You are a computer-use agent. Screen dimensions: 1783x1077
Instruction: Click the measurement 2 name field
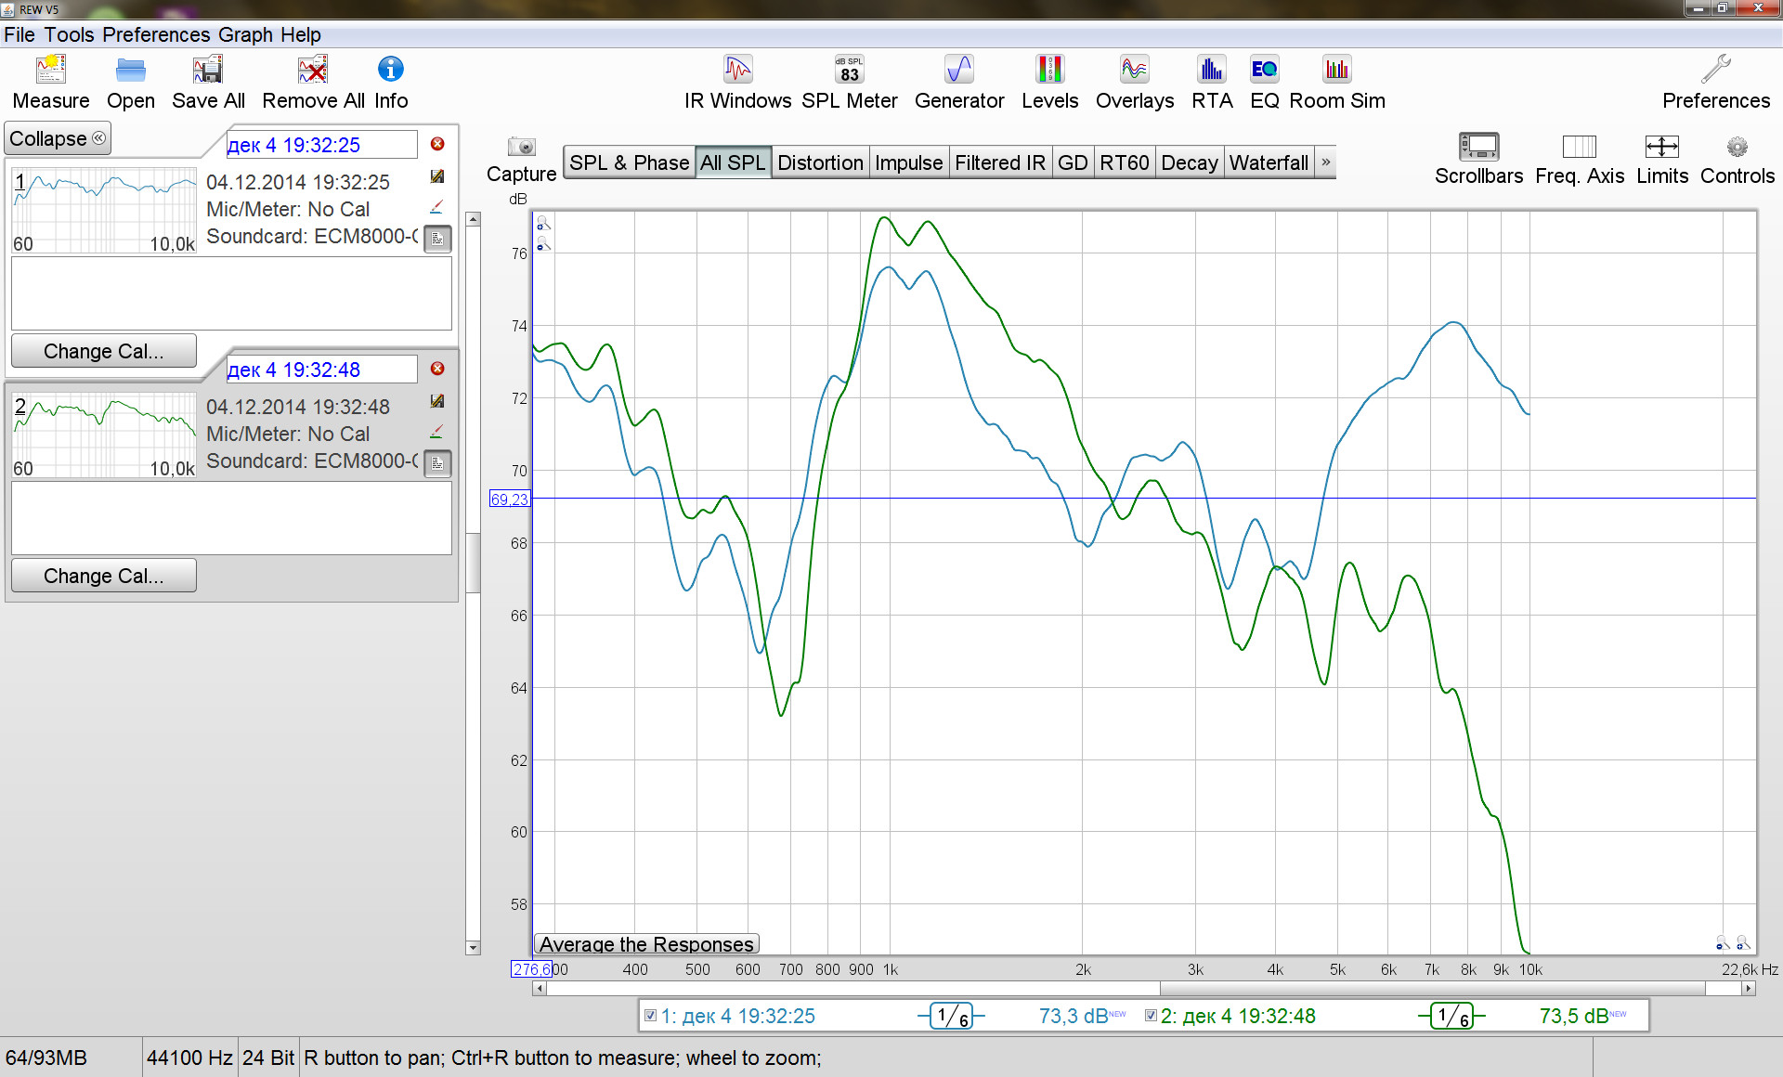tap(321, 370)
